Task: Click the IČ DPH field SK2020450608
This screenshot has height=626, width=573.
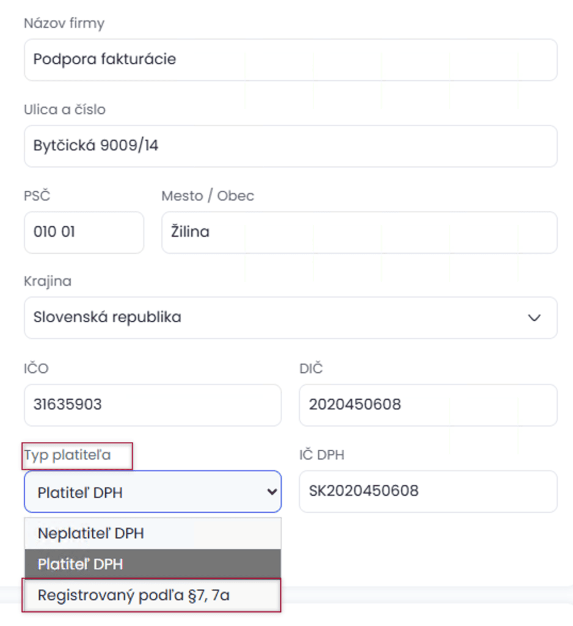Action: click(428, 491)
